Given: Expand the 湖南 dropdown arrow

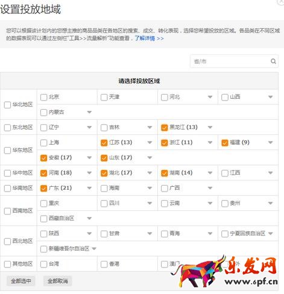Looking at the screenshot, I should pyautogui.click(x=210, y=173).
